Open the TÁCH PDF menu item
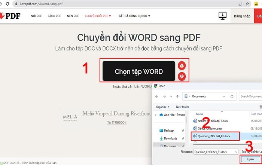Viewport: 262px width, 165px height. 54,16
